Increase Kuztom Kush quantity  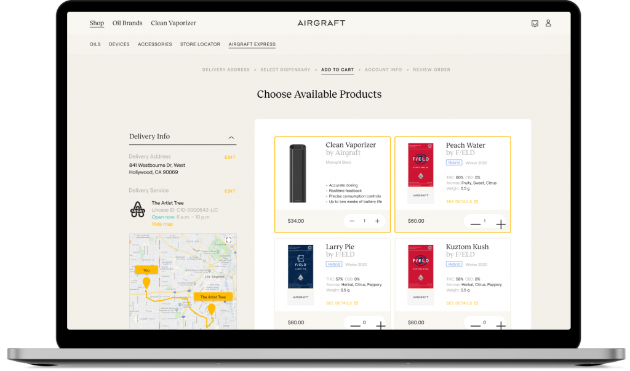501,325
